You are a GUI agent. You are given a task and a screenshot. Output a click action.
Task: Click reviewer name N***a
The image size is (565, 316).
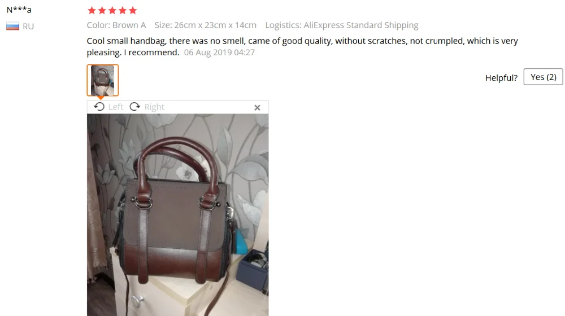tap(19, 10)
